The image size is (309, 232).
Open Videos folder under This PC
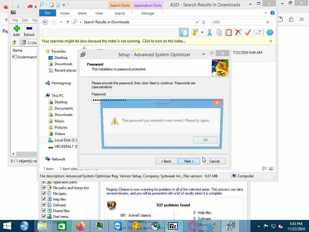[x=60, y=134]
